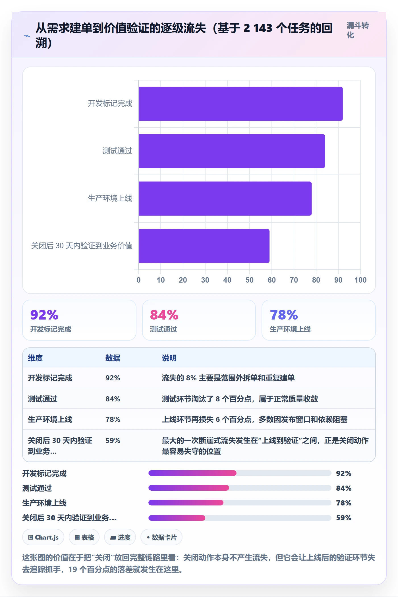The height and width of the screenshot is (597, 398).
Task: Click the 测试通过 bar in the chart
Action: click(x=232, y=151)
